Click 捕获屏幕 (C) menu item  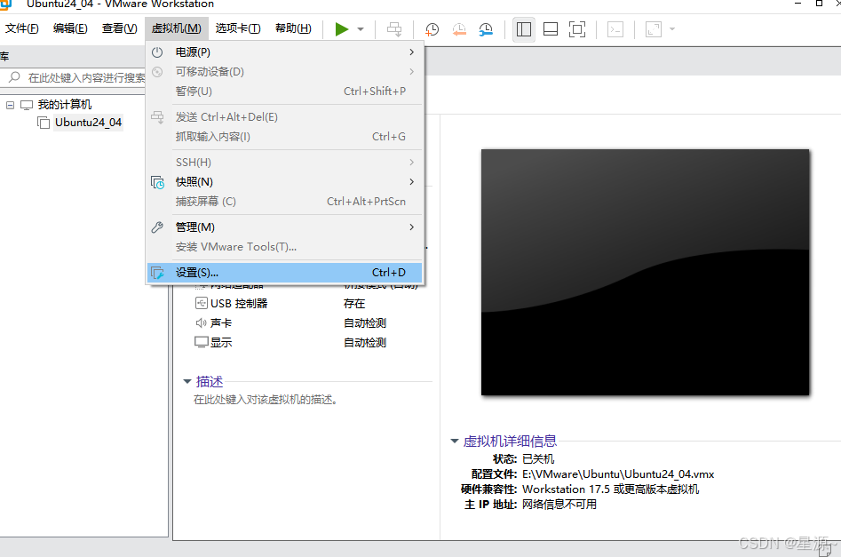284,202
